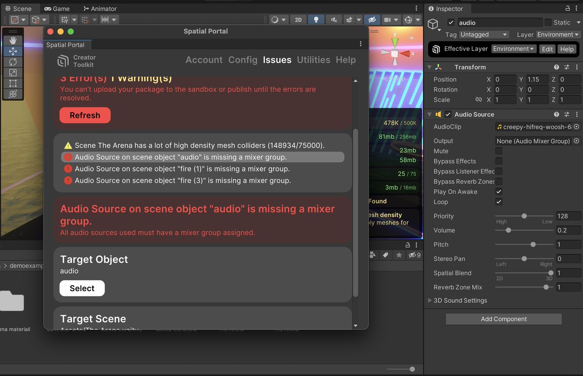The image size is (583, 376).
Task: Open the Layer Environment dropdown
Action: (x=558, y=34)
